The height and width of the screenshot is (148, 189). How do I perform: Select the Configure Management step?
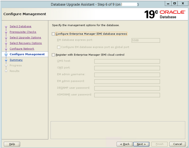click(x=27, y=54)
